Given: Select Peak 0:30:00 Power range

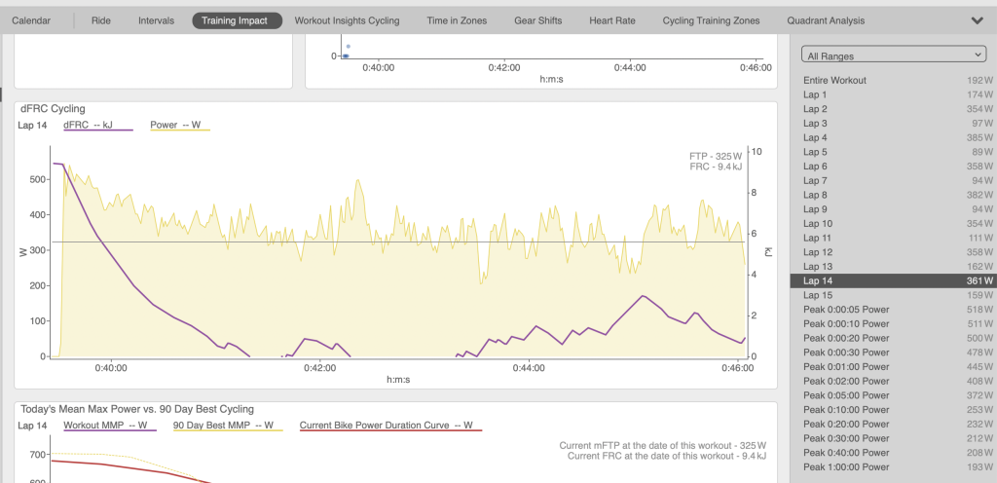Looking at the screenshot, I should (894, 438).
